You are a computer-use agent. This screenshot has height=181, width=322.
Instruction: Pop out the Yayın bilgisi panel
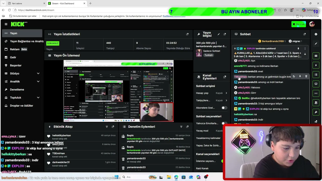225,34
